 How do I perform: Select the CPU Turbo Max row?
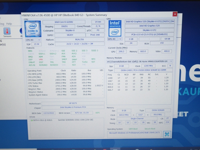click(x=65, y=83)
